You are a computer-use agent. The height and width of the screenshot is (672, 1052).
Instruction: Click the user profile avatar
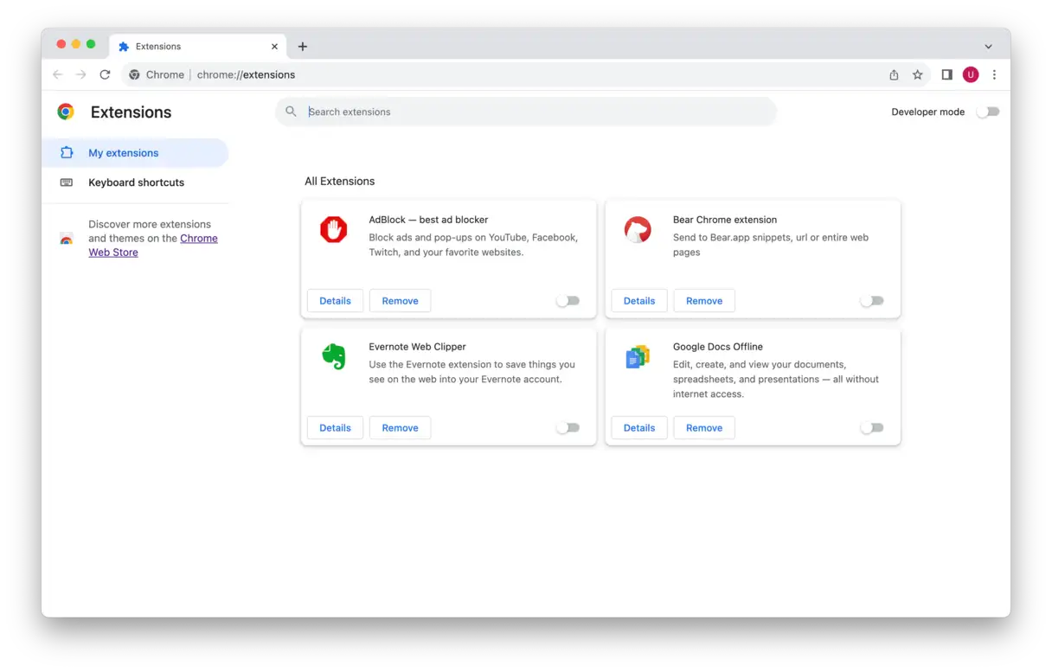pos(971,75)
